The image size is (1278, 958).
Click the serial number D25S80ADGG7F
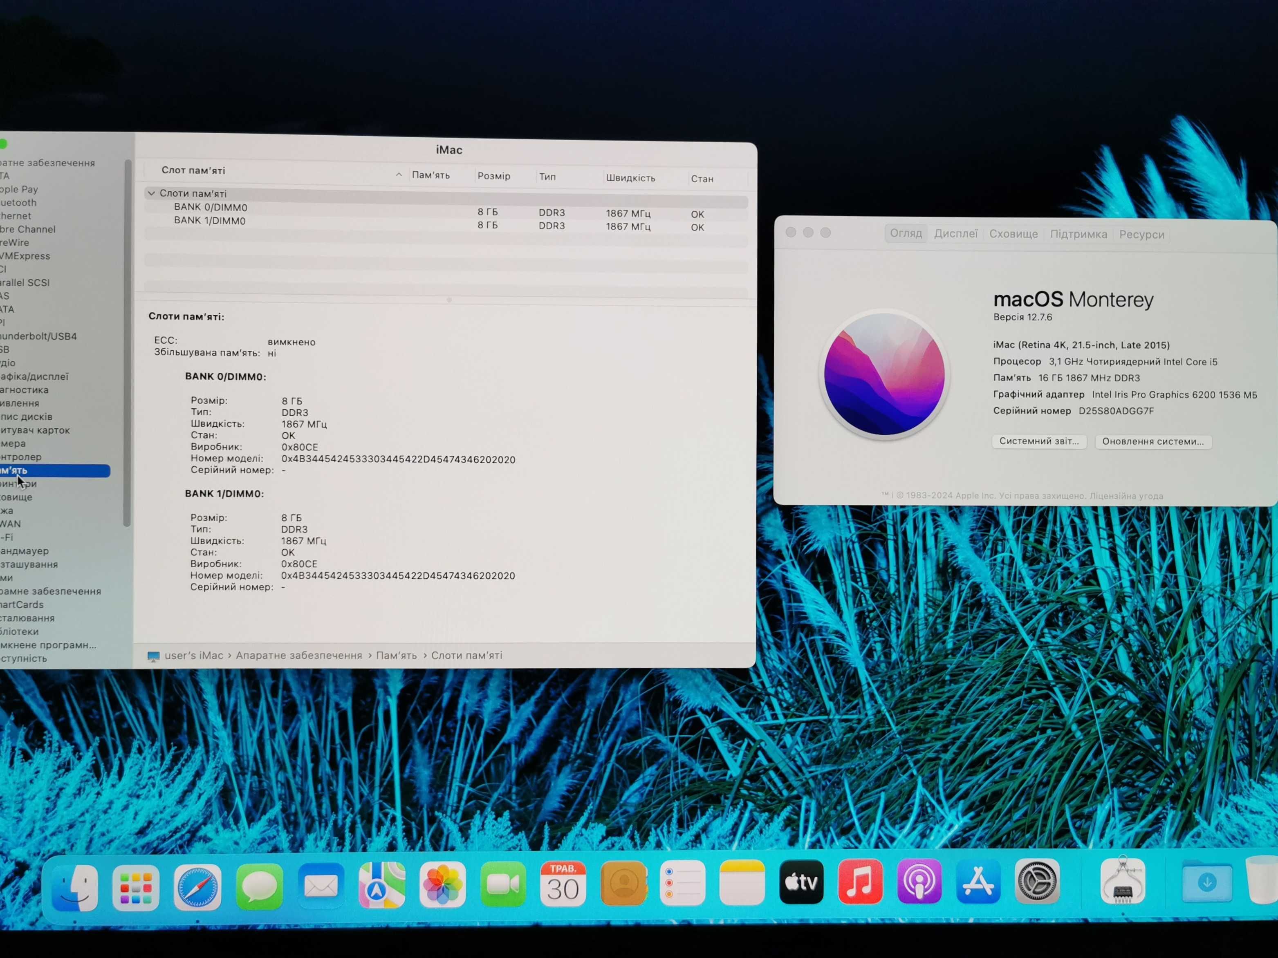[1116, 411]
